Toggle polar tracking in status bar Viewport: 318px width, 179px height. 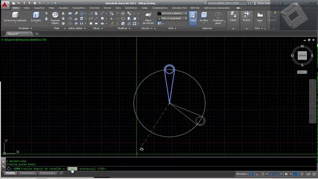[263, 174]
